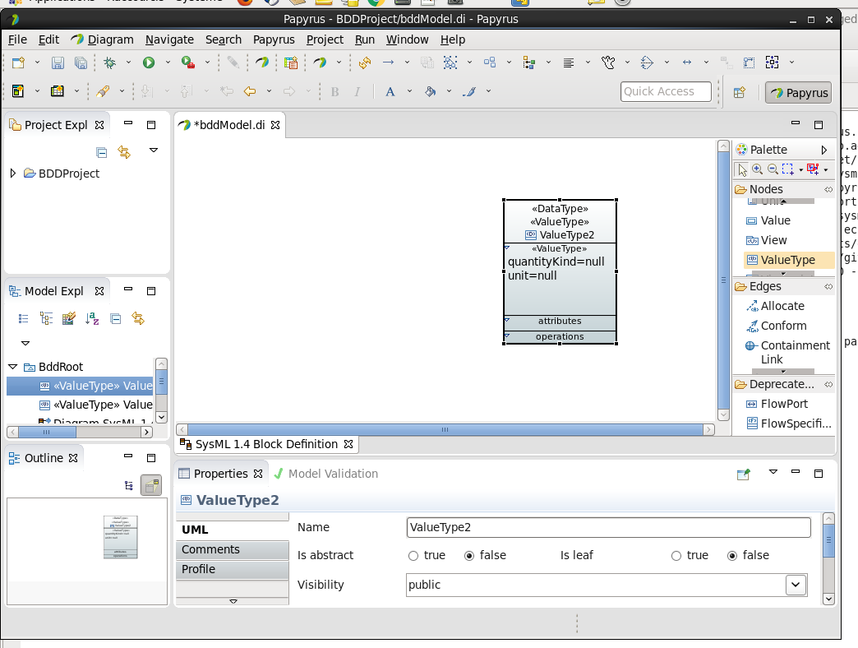Select the Comments properties tab

point(232,549)
